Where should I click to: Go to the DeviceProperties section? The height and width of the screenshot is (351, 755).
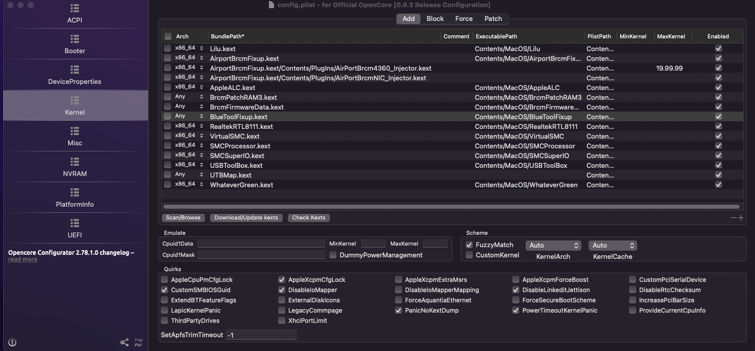pos(75,75)
